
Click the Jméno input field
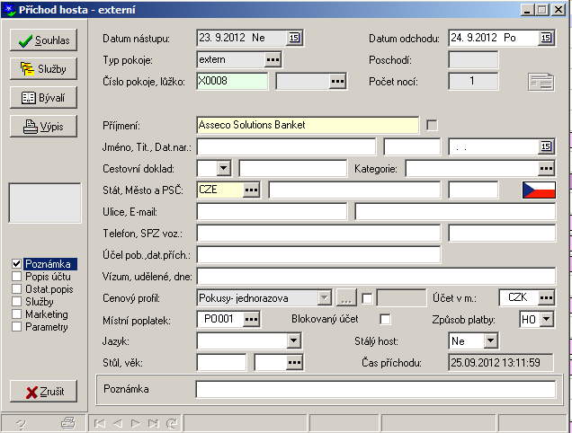pyautogui.click(x=286, y=147)
